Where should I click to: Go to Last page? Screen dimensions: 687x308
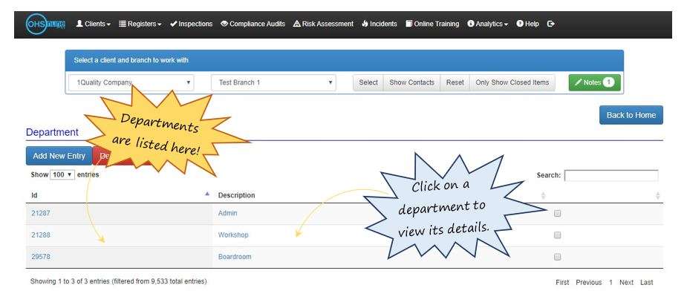click(646, 283)
